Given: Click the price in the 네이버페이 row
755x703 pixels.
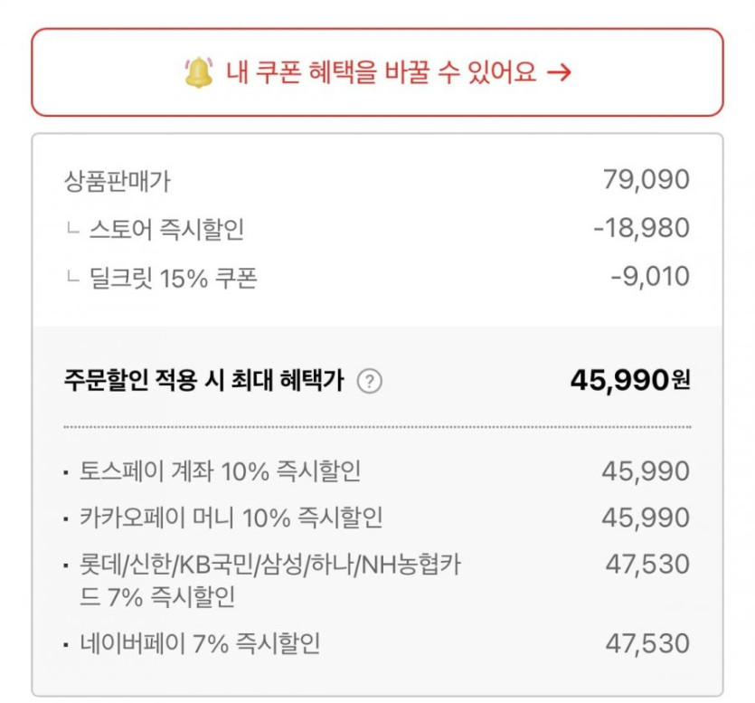Looking at the screenshot, I should pyautogui.click(x=646, y=644).
